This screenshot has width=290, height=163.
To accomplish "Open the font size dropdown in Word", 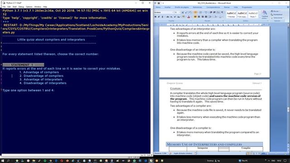I will (179, 12).
